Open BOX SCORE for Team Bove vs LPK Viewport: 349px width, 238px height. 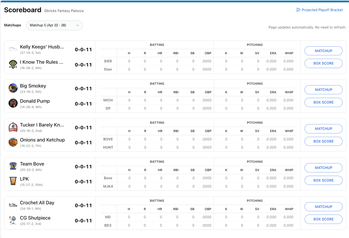(x=323, y=180)
